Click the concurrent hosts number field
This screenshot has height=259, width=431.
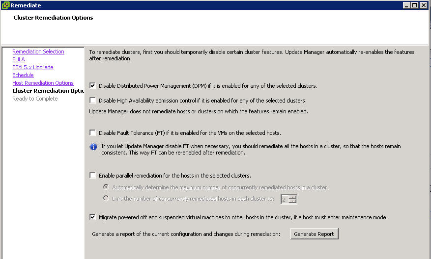285,199
